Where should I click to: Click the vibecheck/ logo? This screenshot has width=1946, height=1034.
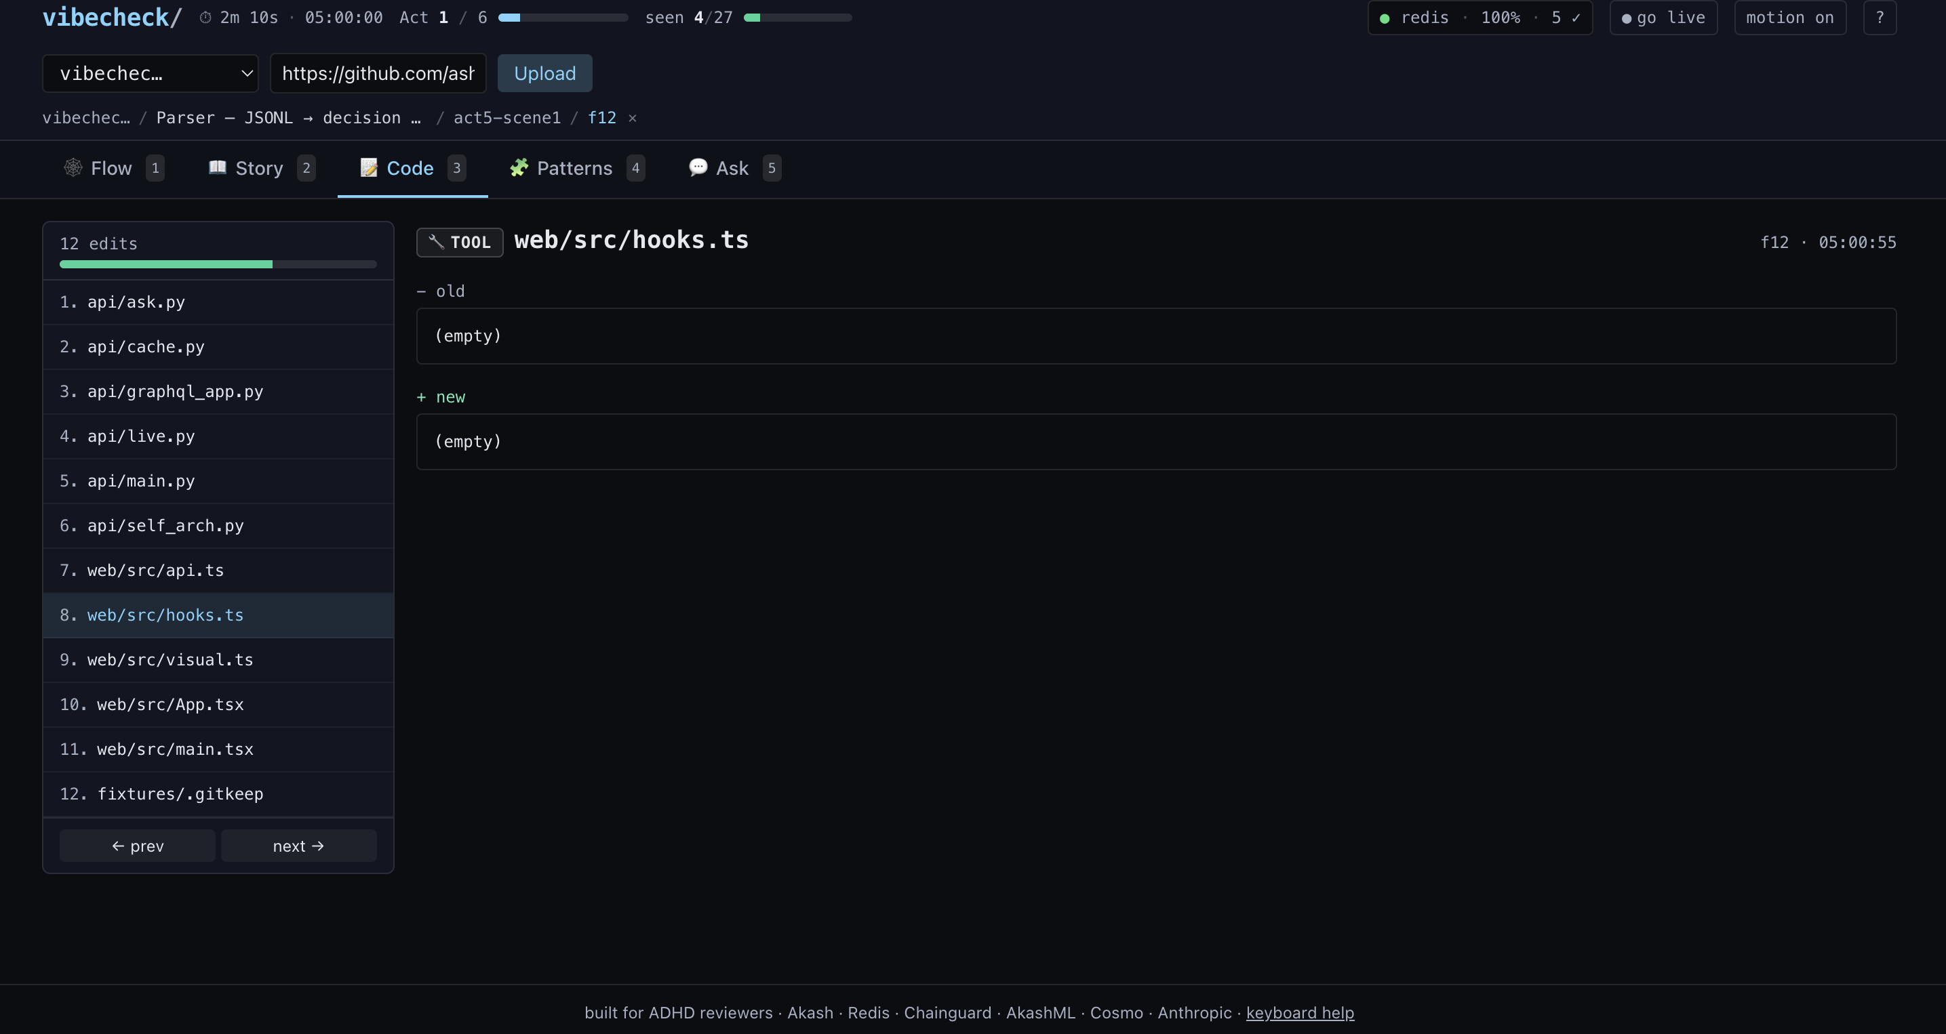112,18
